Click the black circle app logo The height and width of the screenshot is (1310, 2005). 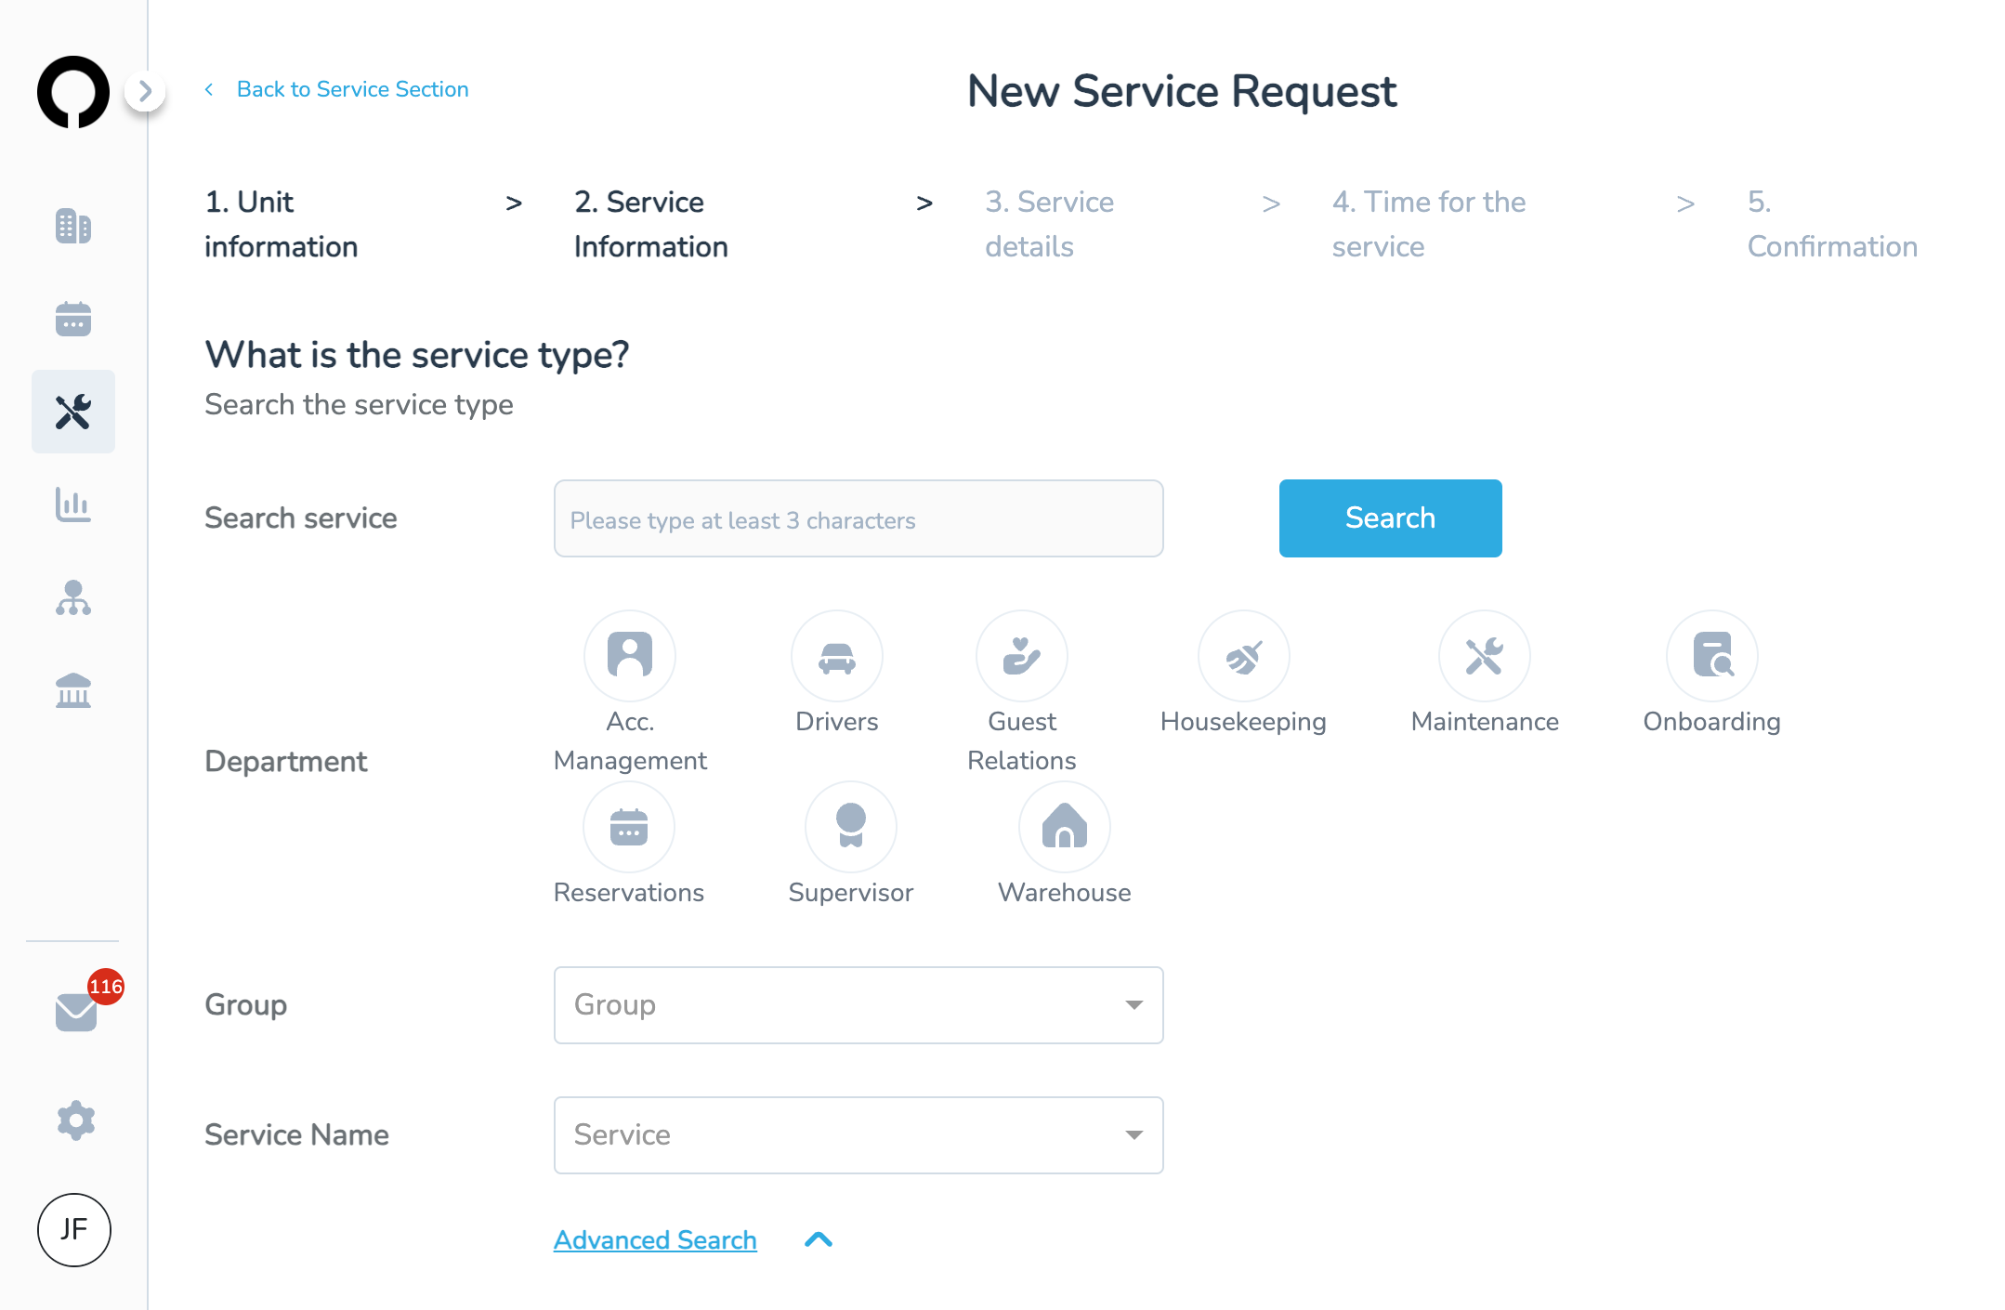[73, 92]
